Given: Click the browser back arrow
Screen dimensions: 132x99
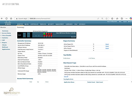Looking at the screenshot, I should click(2, 18).
